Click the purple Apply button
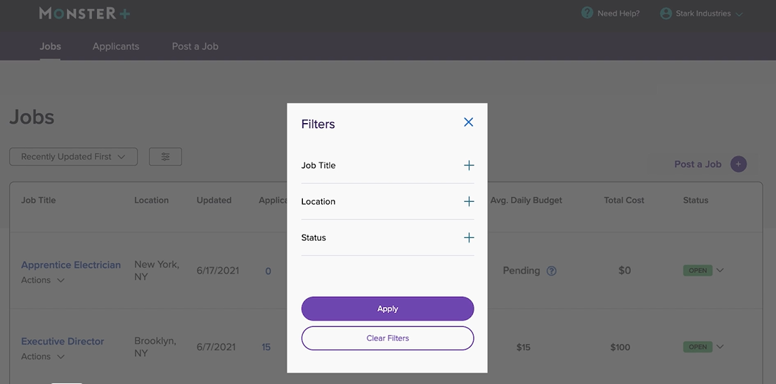The width and height of the screenshot is (776, 384). (x=387, y=309)
